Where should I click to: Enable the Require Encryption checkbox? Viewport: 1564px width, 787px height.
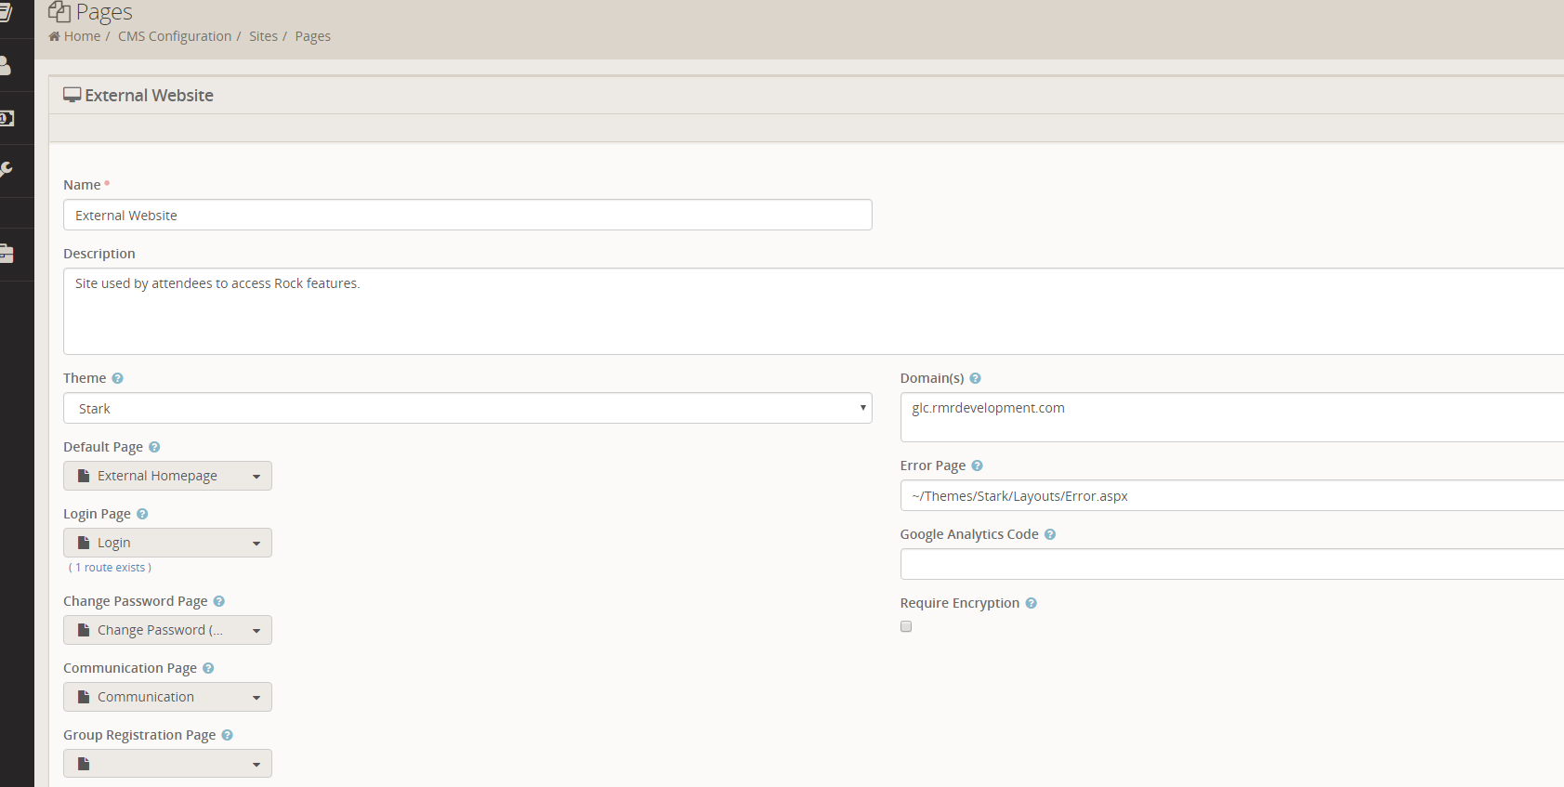[x=906, y=626]
